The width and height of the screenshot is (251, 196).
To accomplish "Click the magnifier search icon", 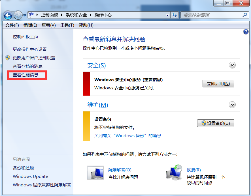I will tap(244, 15).
